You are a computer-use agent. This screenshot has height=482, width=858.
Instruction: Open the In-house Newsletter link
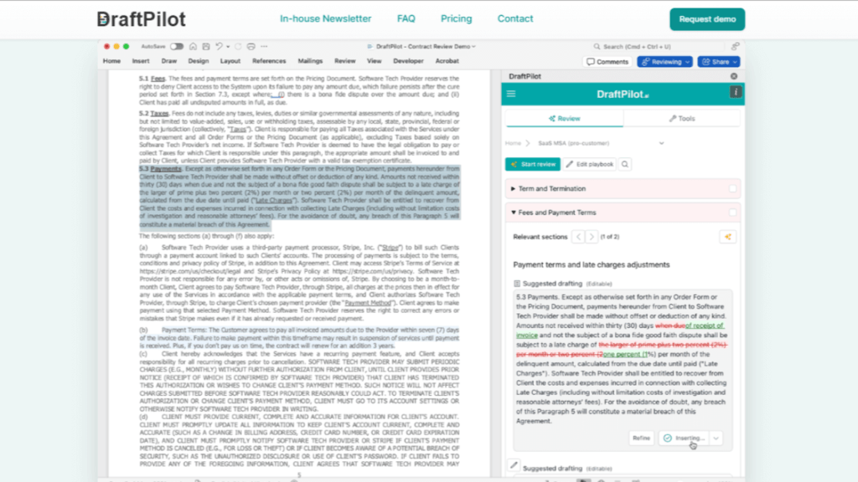[326, 18]
